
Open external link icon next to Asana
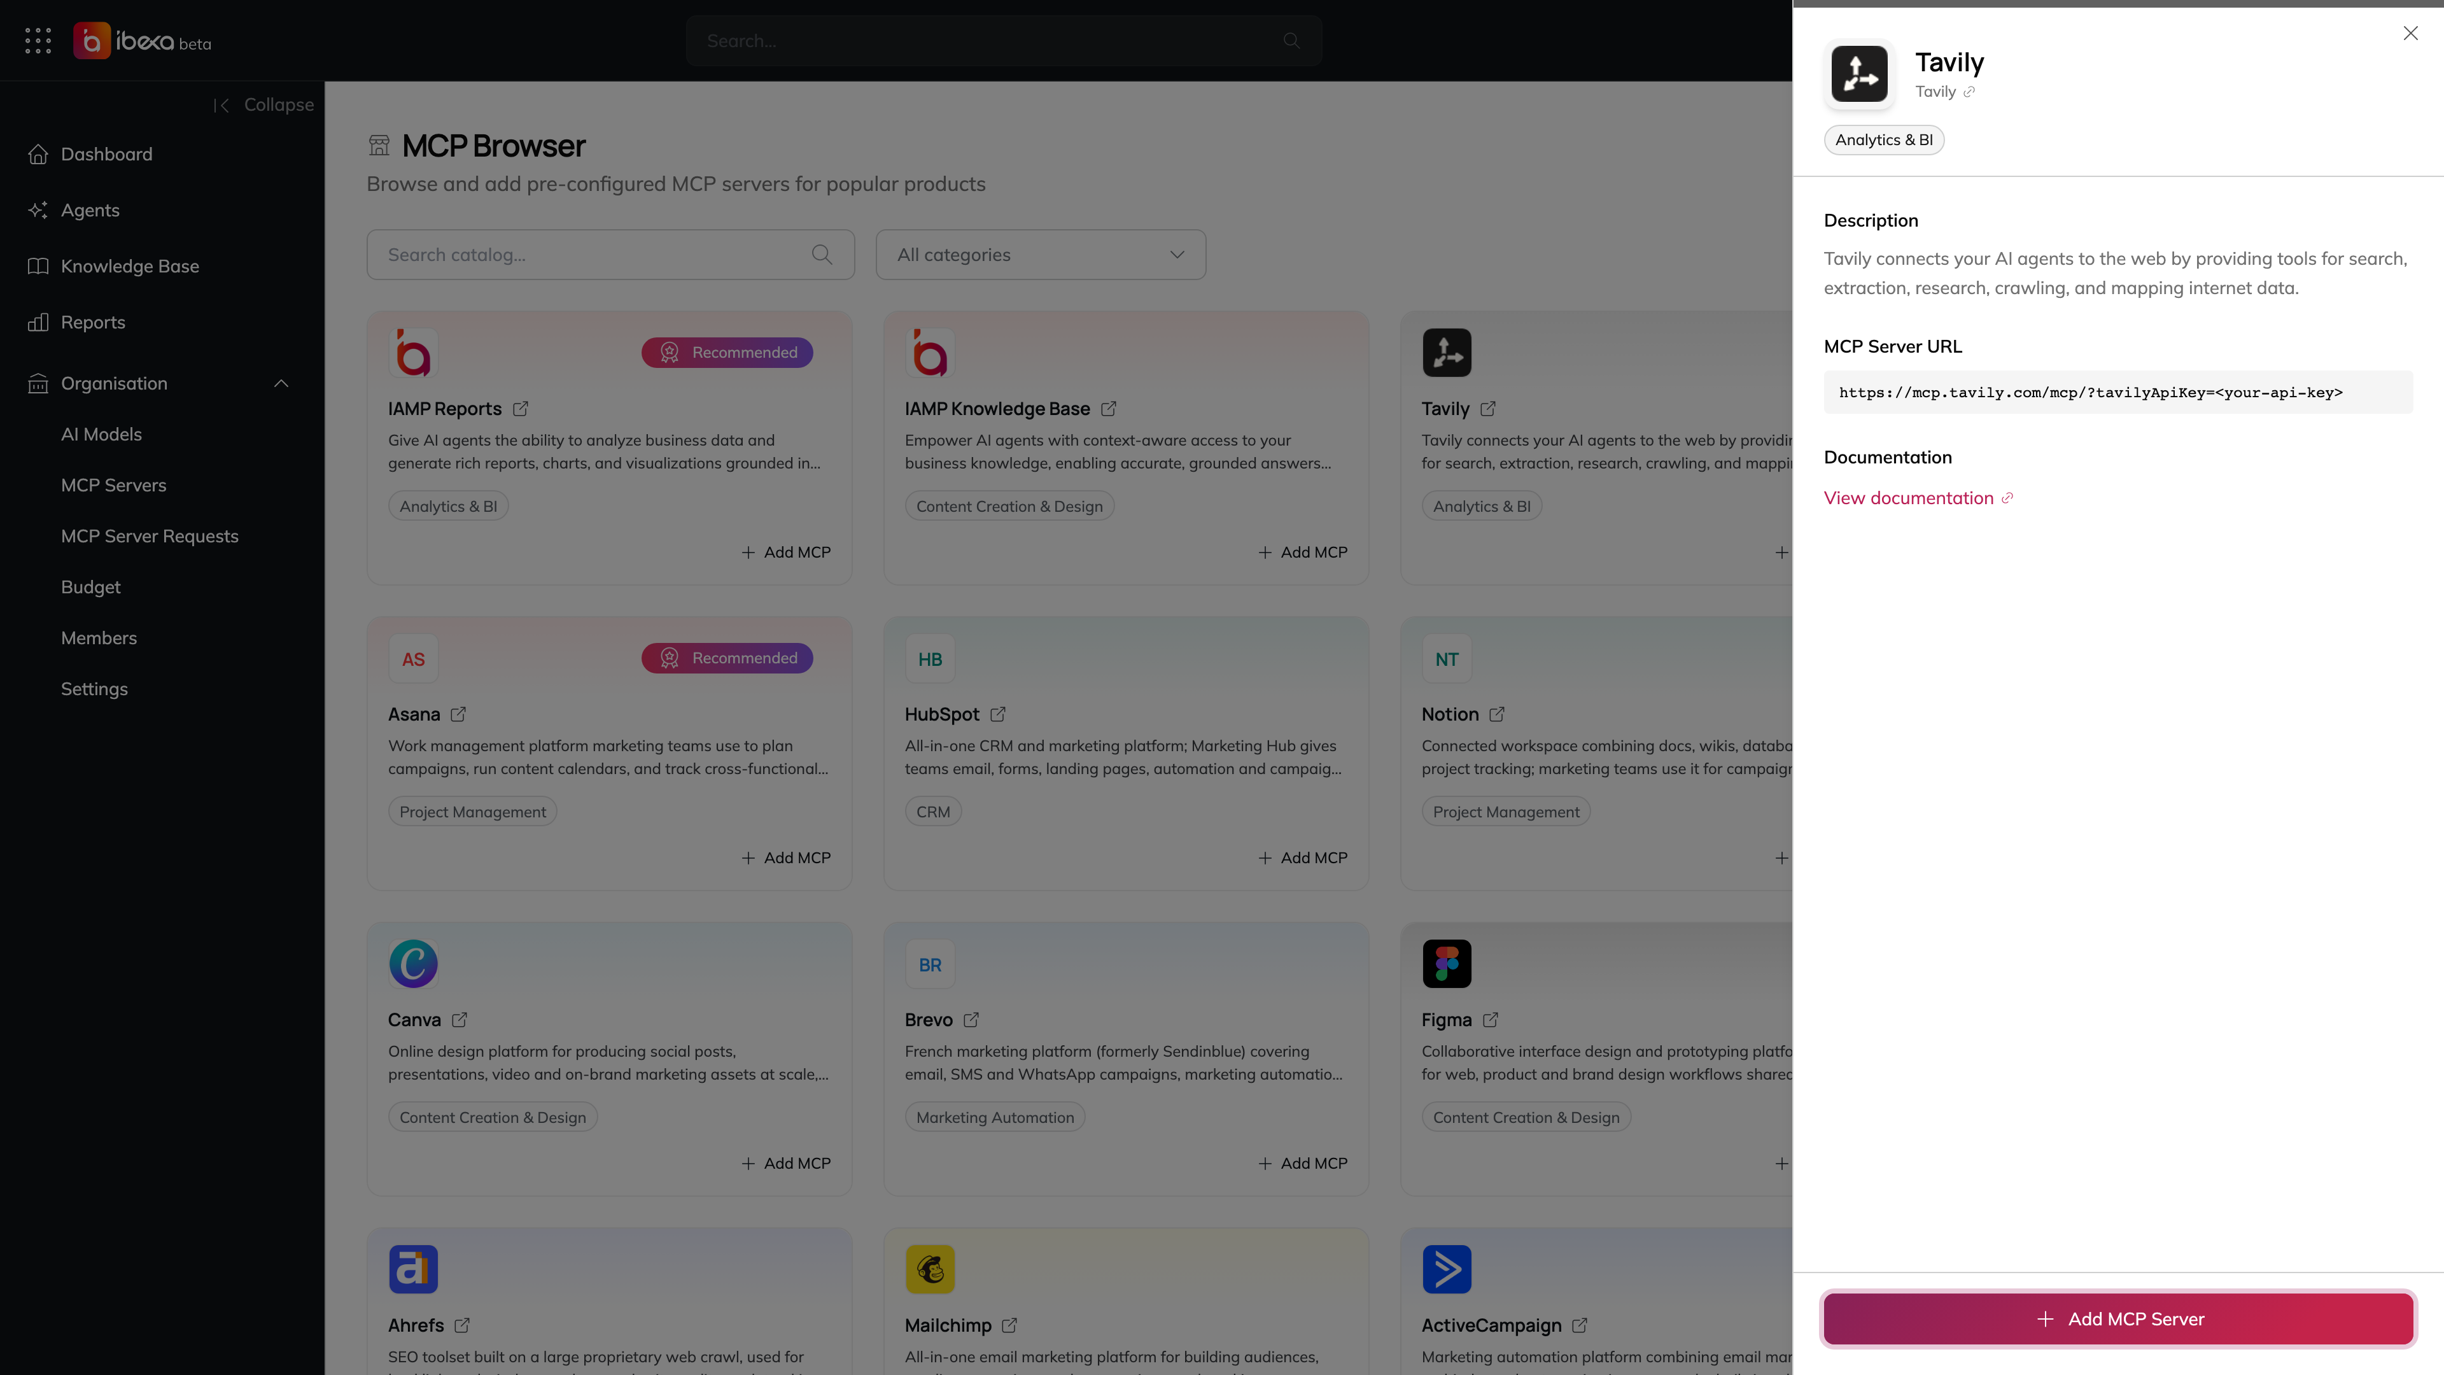(x=458, y=714)
